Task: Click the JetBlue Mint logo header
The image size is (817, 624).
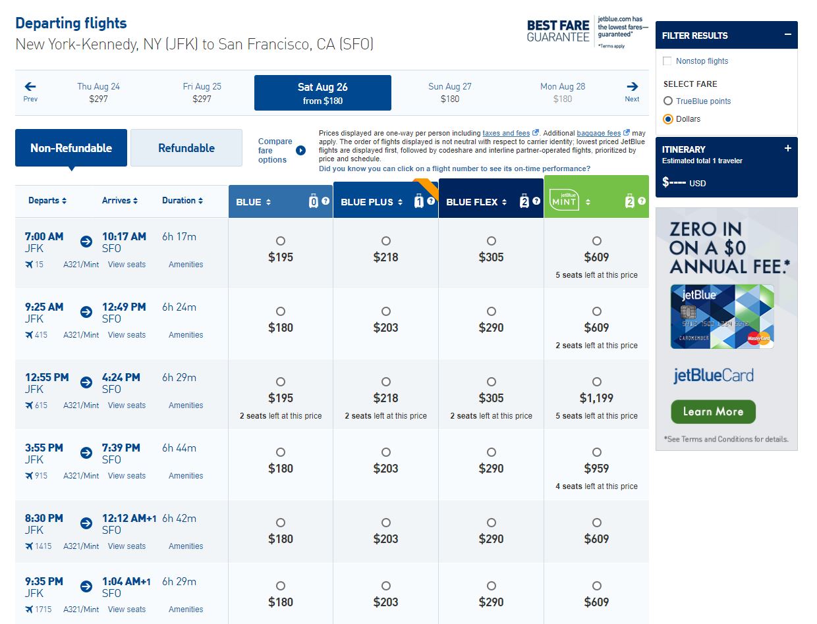Action: 564,201
